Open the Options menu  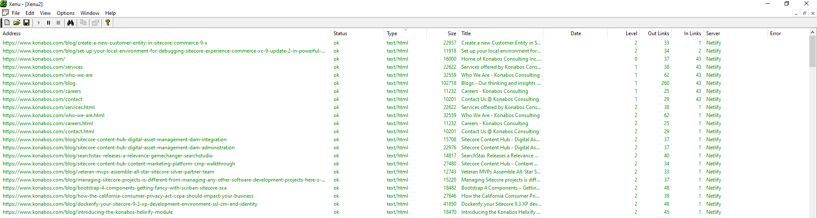click(x=66, y=13)
